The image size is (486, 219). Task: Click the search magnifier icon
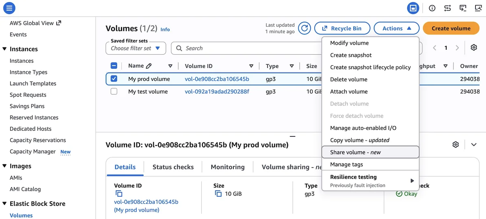point(179,48)
